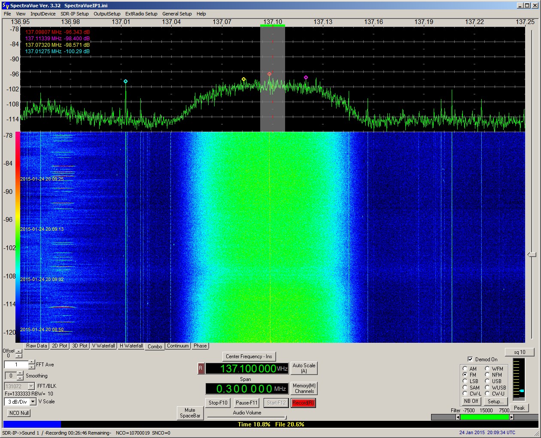Click the red R button beside center frequency
The width and height of the screenshot is (541, 438).
coord(201,369)
